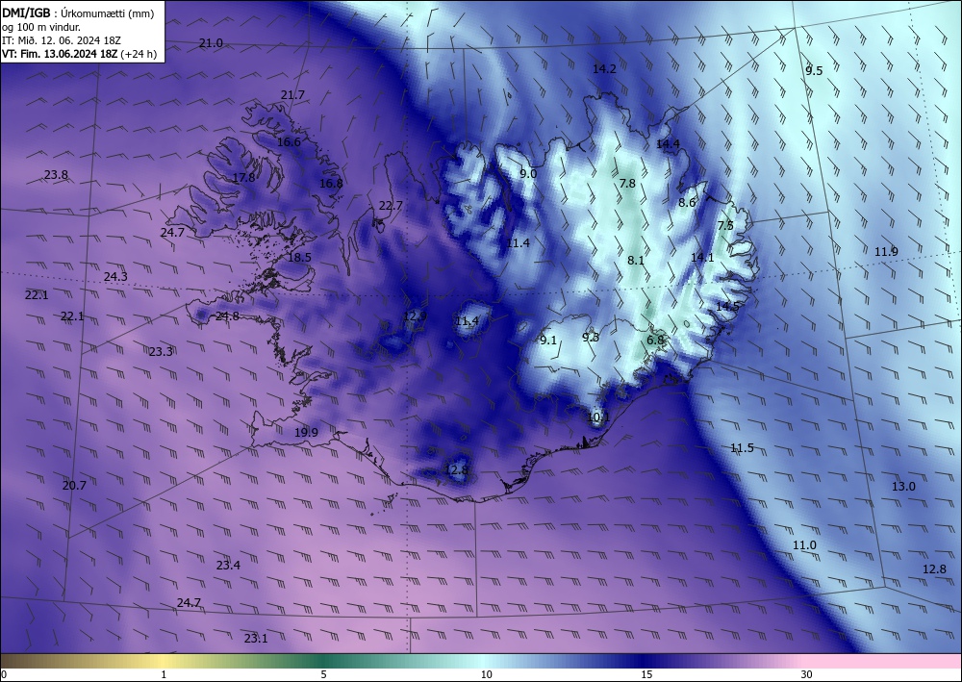Select the 9.3 value label
This screenshot has height=682, width=962.
[x=591, y=338]
